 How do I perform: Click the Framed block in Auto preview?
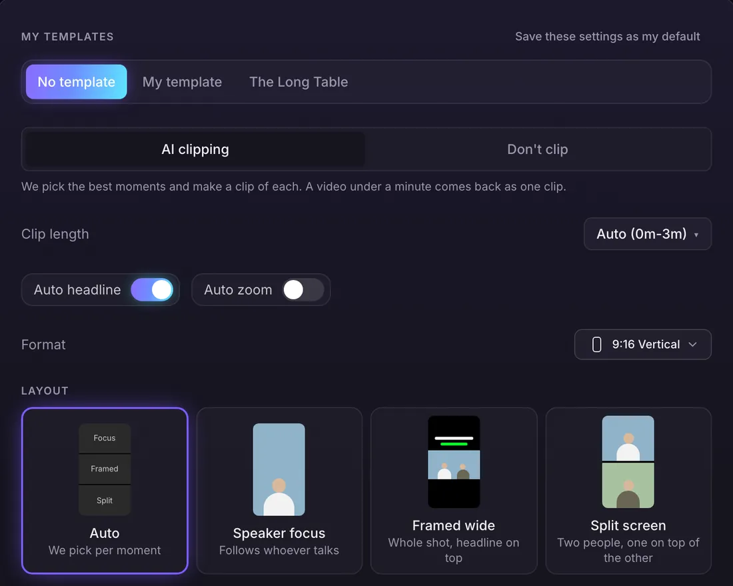[x=105, y=469]
